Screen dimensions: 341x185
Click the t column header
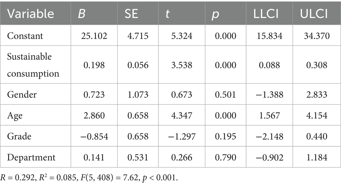tap(167, 14)
